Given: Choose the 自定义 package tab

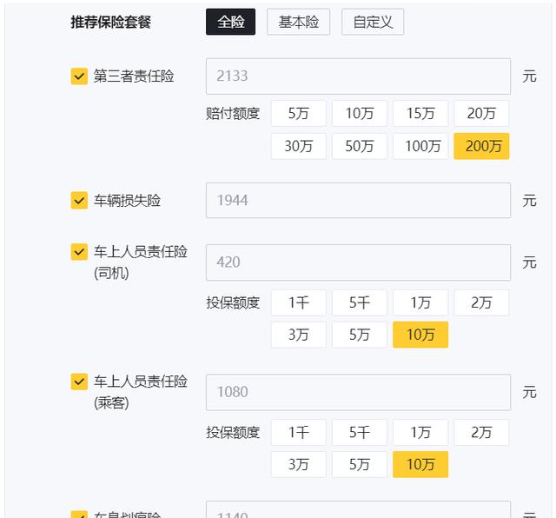Looking at the screenshot, I should point(373,22).
